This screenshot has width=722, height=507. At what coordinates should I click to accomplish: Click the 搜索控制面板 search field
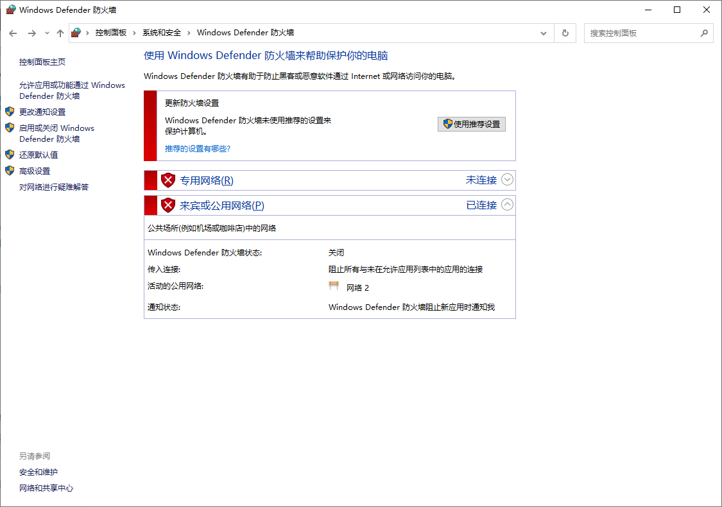pos(642,33)
